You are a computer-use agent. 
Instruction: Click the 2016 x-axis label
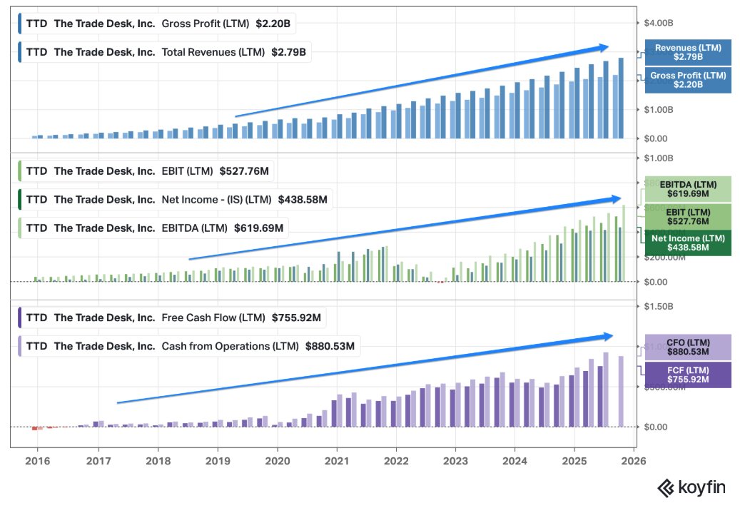pos(37,461)
